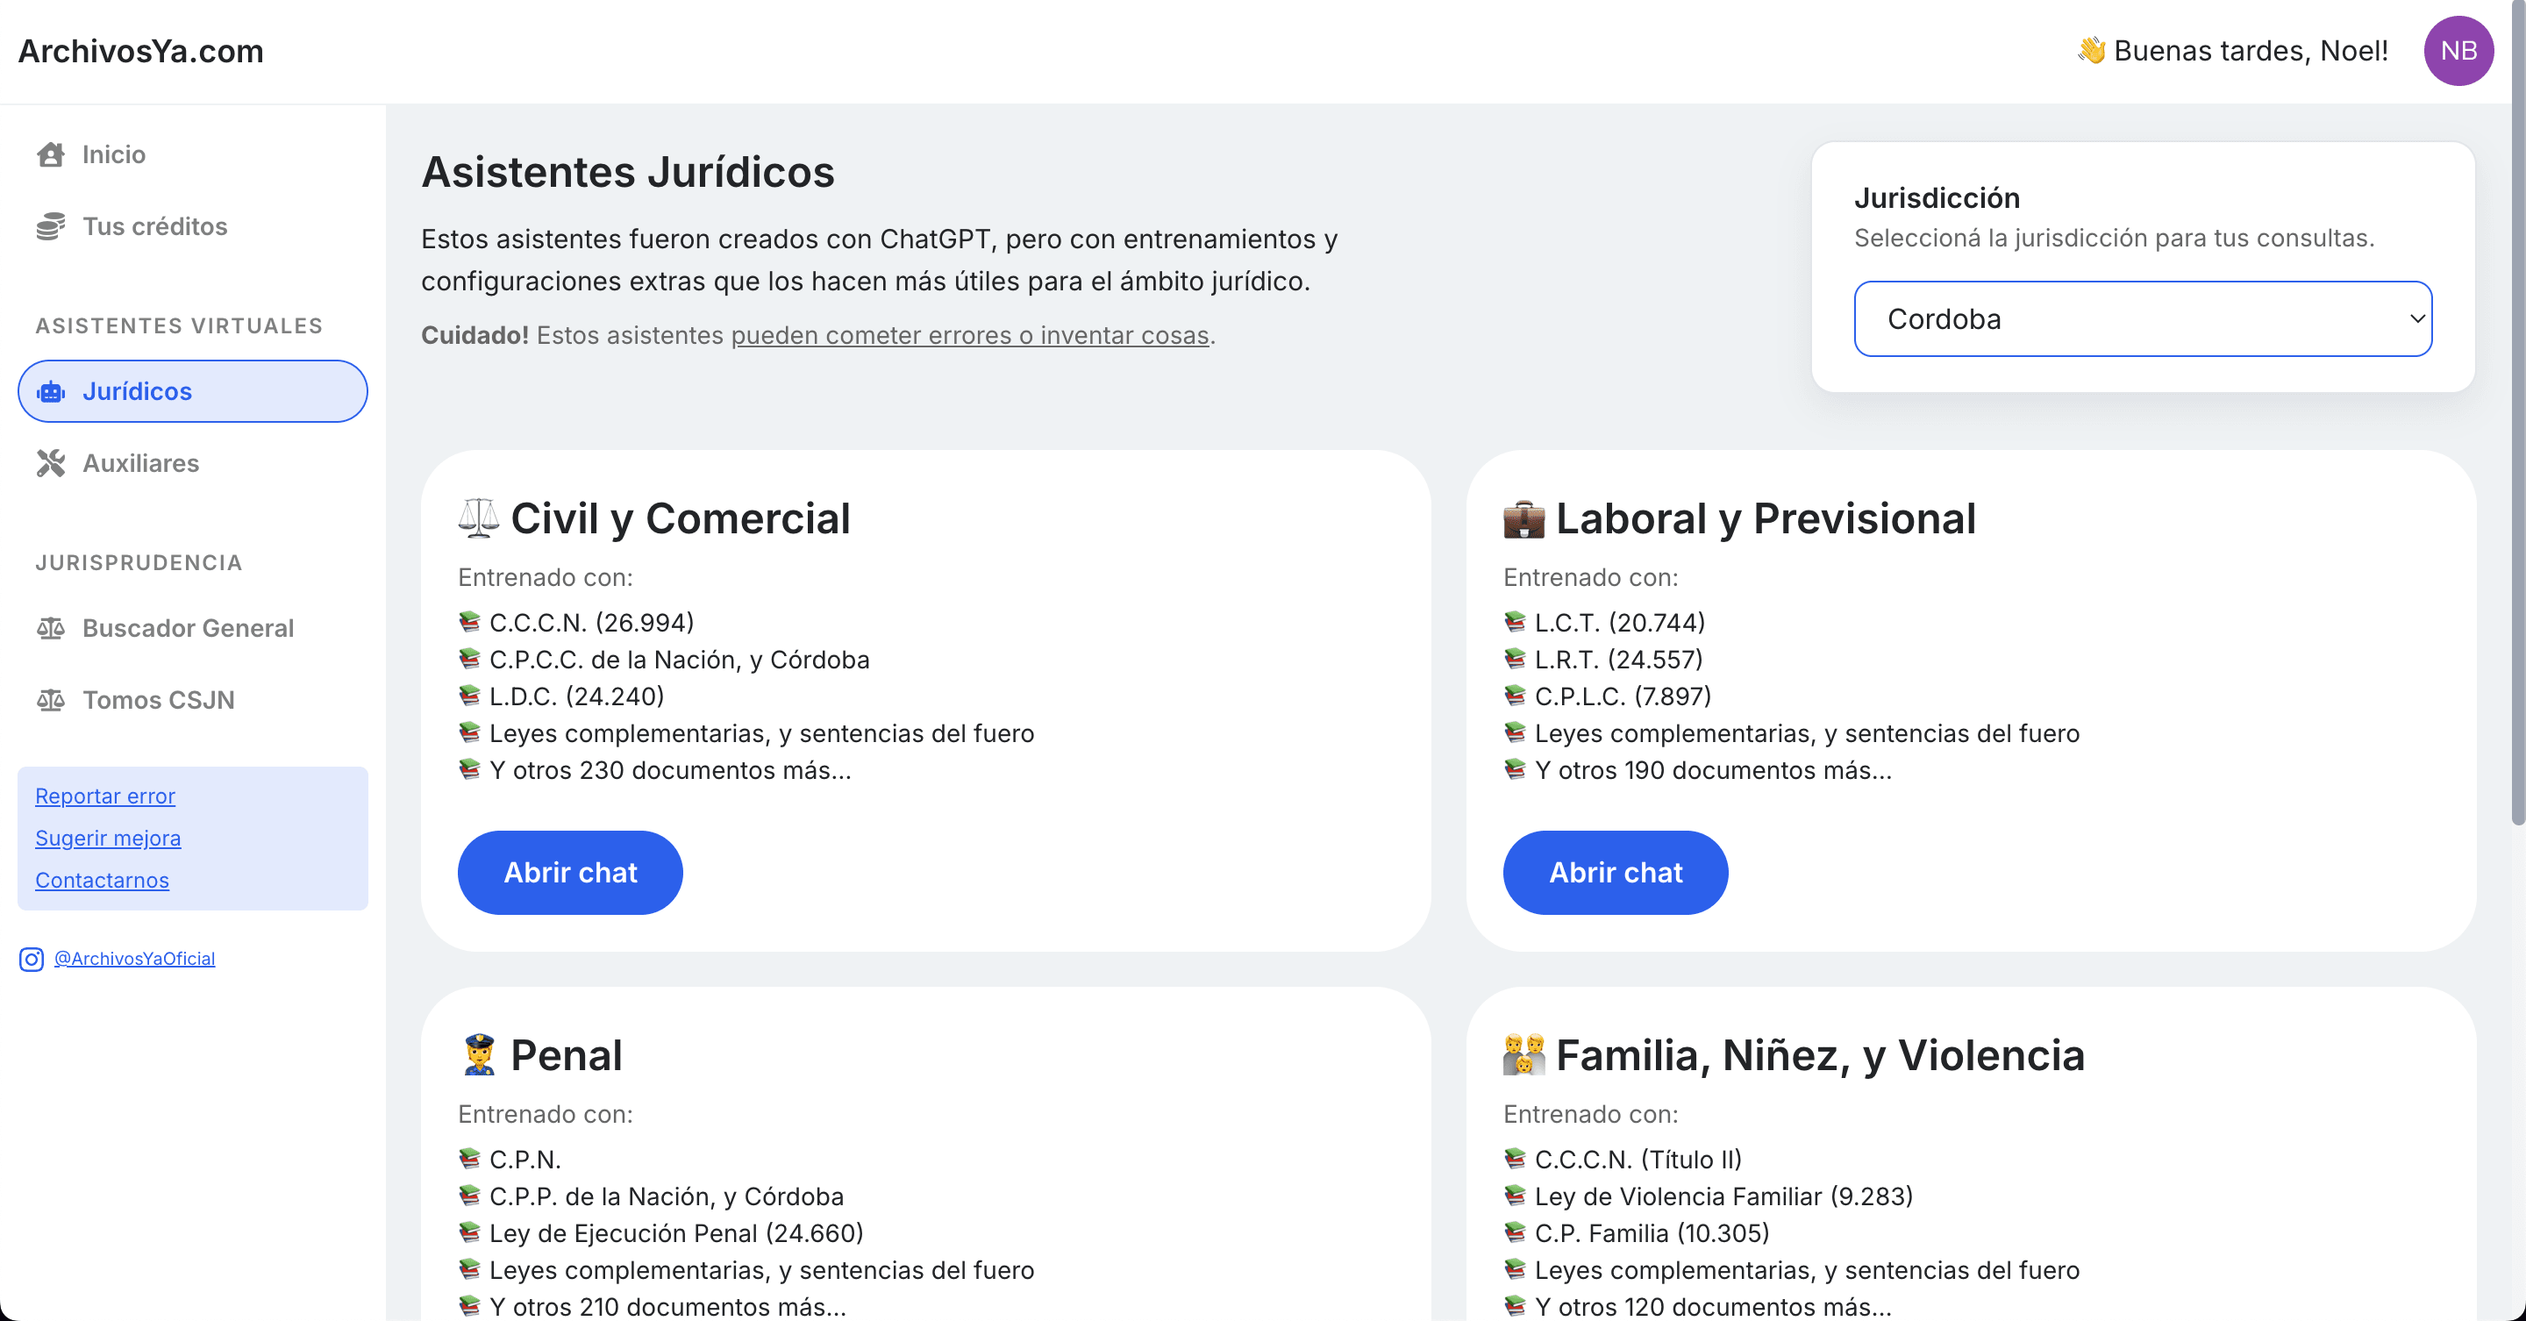Viewport: 2526px width, 1321px height.
Task: Click the Reportar error link
Action: [x=105, y=796]
